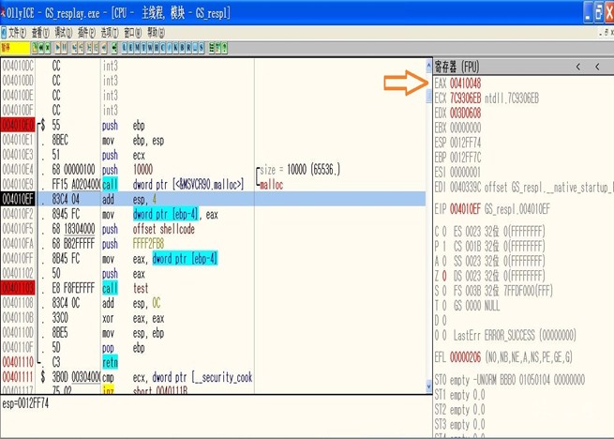Open the 文件 (File) menu
Image resolution: width=614 pixels, height=439 pixels.
17,33
